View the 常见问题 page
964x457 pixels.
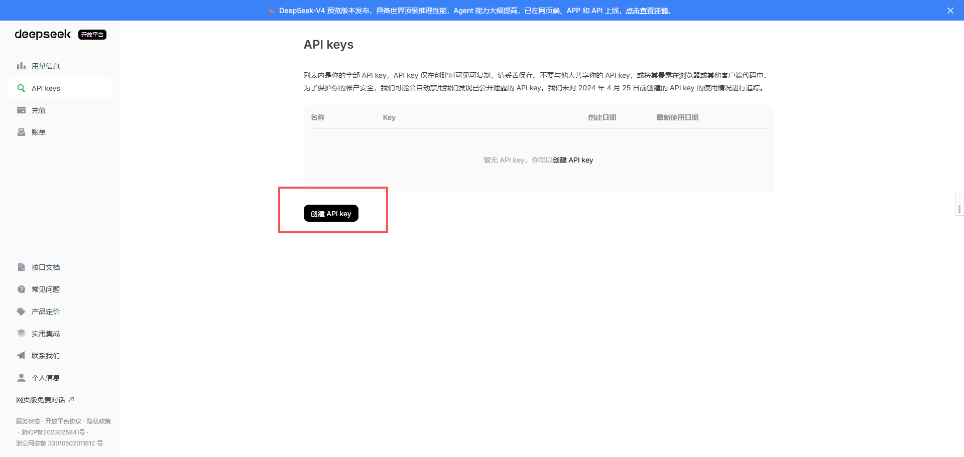click(60, 289)
